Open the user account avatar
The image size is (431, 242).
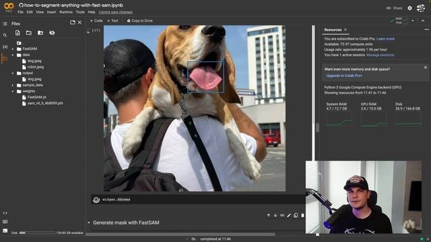click(421, 8)
